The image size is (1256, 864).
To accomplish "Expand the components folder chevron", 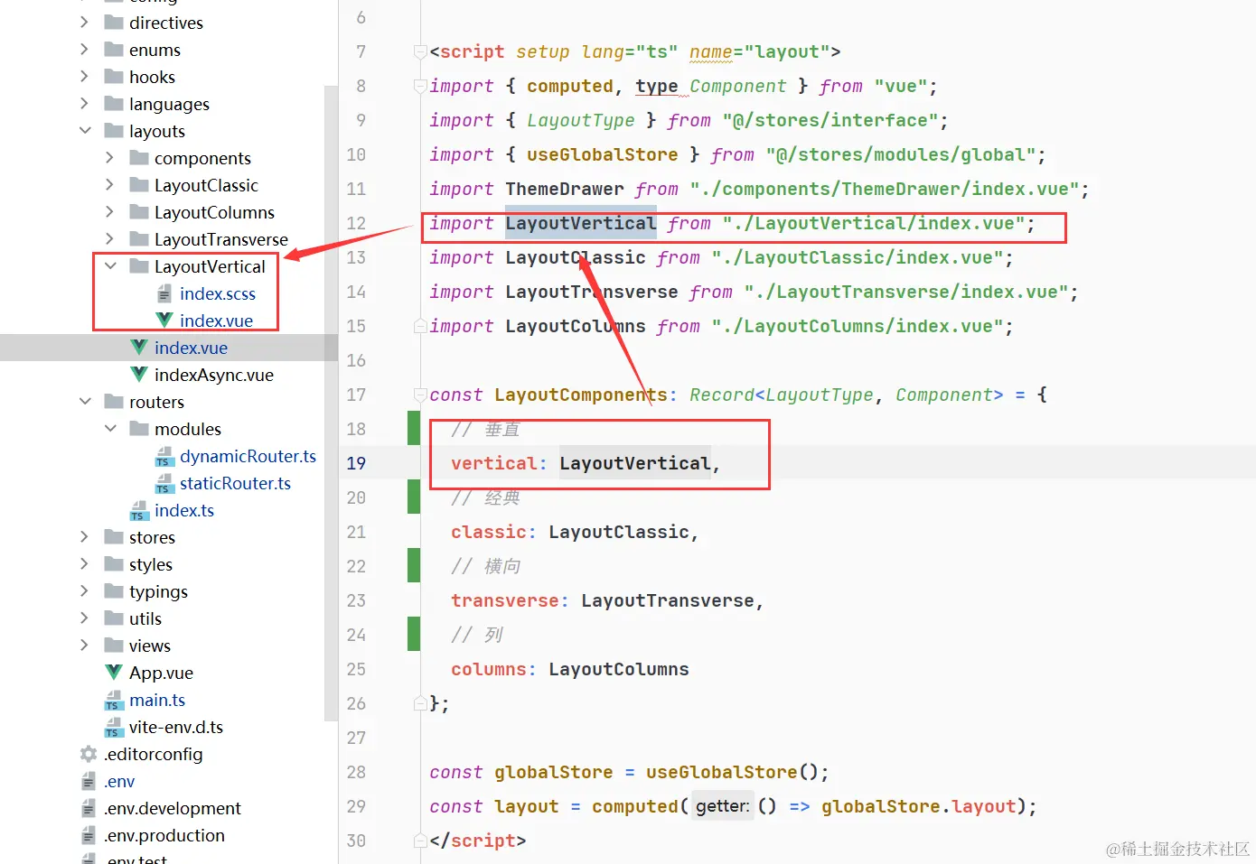I will [109, 157].
